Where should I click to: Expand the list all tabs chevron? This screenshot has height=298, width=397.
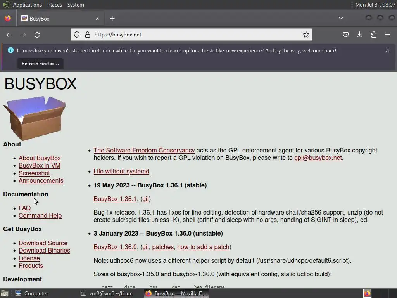[x=341, y=18]
